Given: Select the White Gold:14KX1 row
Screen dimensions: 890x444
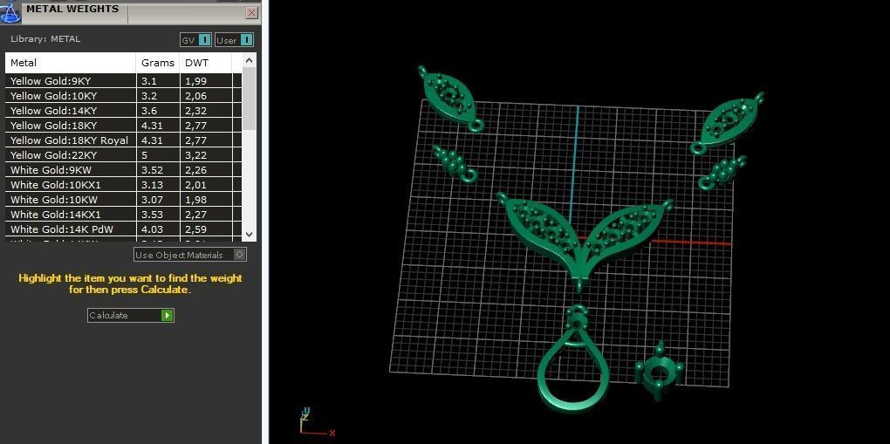Looking at the screenshot, I should coord(123,214).
